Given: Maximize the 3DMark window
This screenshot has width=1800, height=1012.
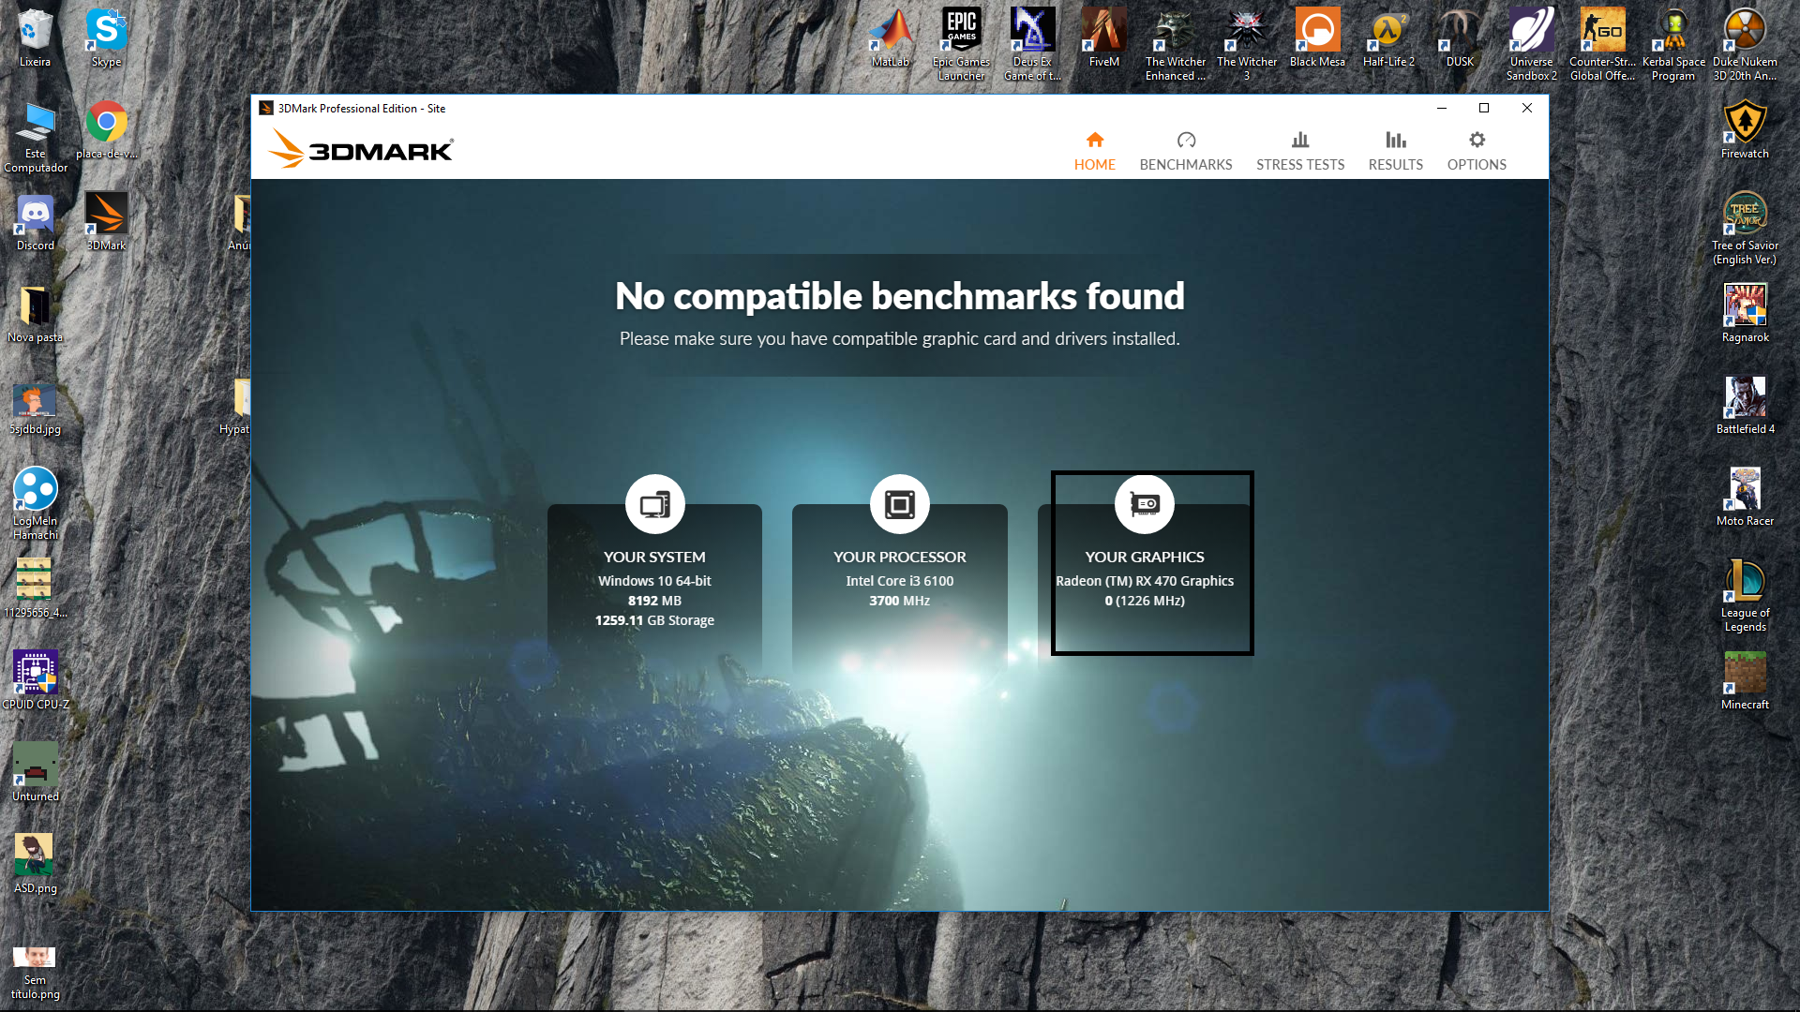Looking at the screenshot, I should tap(1484, 108).
